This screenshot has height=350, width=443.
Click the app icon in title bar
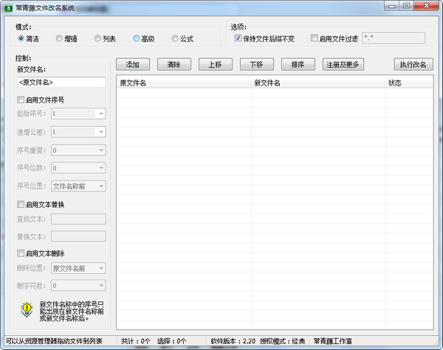click(9, 8)
